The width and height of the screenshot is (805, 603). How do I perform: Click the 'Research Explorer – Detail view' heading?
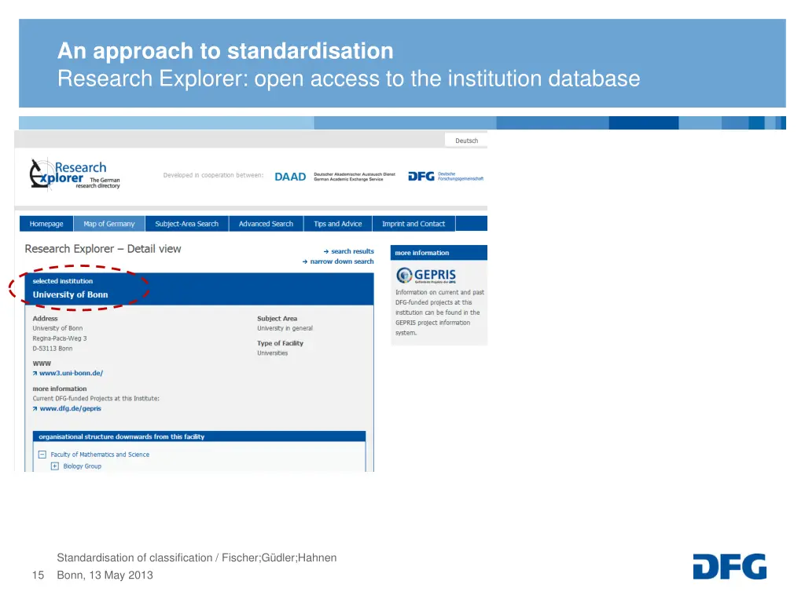coord(103,249)
